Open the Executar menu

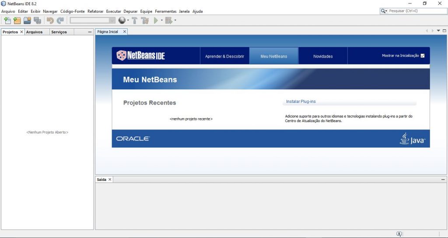[x=114, y=11]
